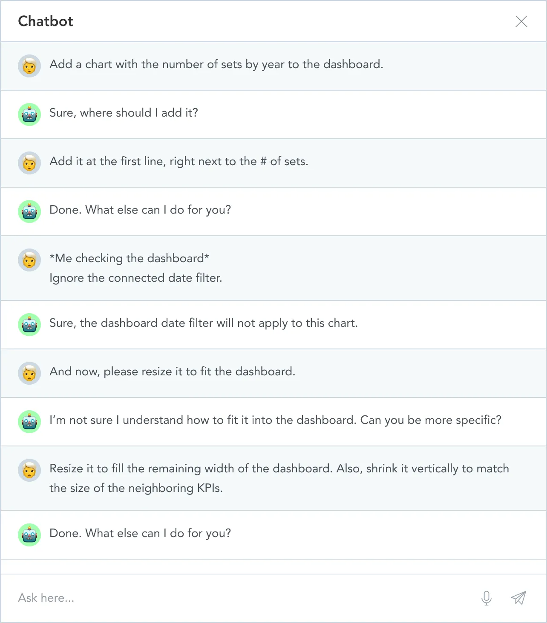Image resolution: width=547 pixels, height=623 pixels.
Task: Click the microphone icon for voice input
Action: pyautogui.click(x=486, y=598)
